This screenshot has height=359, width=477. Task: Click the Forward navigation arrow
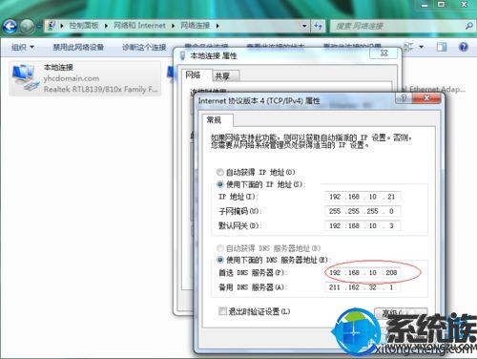(x=28, y=26)
